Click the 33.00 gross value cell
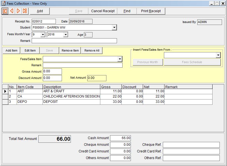The width and height of the screenshot is (227, 166). (x=111, y=102)
